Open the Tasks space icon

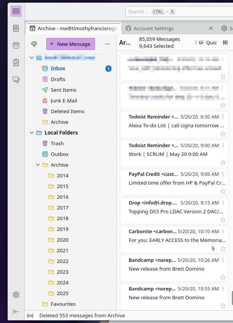coord(16,62)
